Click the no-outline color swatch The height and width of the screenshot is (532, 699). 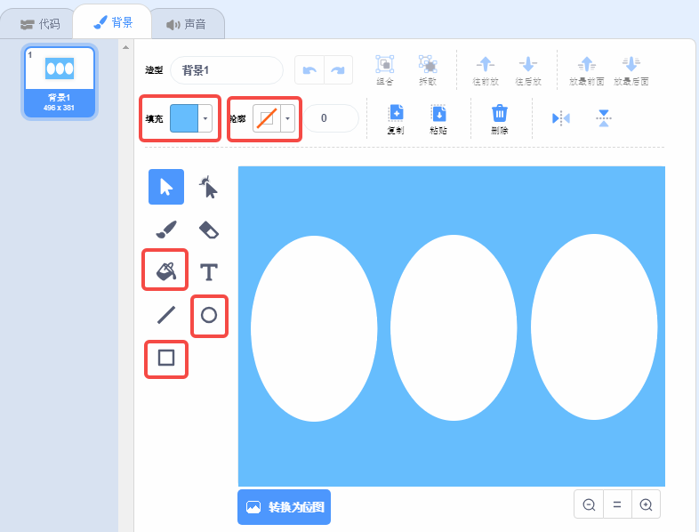click(x=267, y=118)
